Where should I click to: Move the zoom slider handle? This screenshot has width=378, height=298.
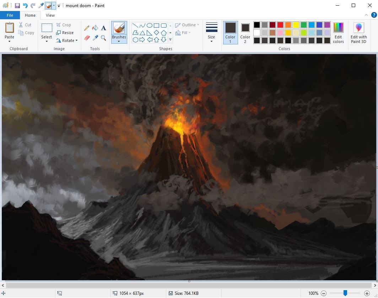(345, 293)
